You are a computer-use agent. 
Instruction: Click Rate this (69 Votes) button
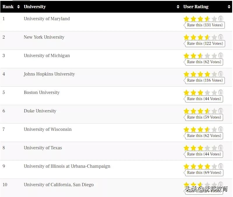(204, 173)
